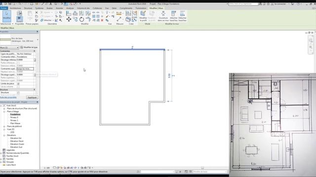Click the red Delete X icon

point(102,20)
